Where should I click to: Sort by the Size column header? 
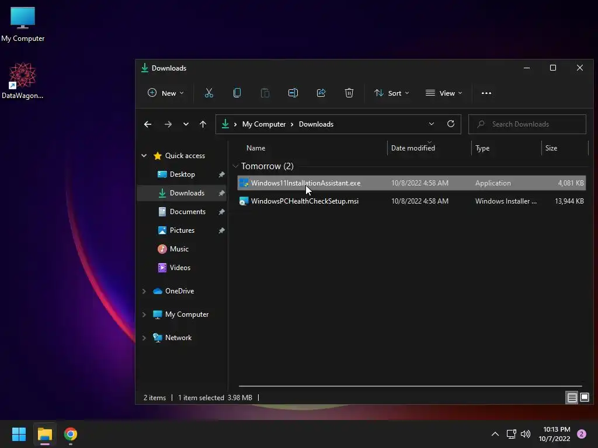click(x=551, y=148)
